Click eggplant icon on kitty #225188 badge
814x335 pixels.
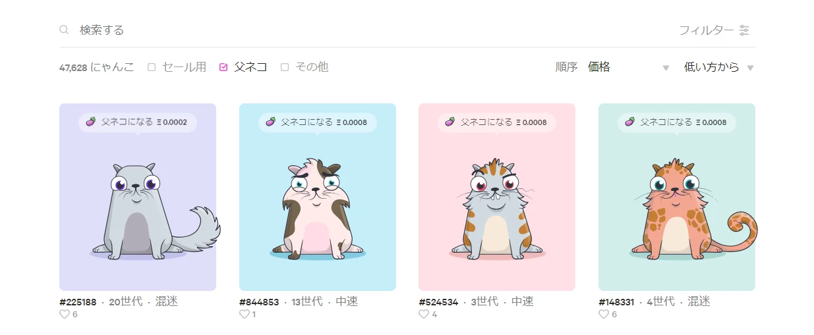click(90, 122)
